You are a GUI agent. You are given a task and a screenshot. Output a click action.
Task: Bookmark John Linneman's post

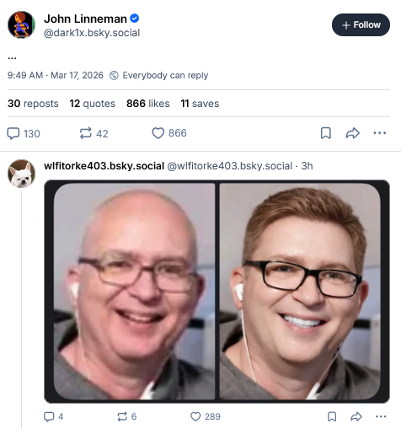click(326, 133)
